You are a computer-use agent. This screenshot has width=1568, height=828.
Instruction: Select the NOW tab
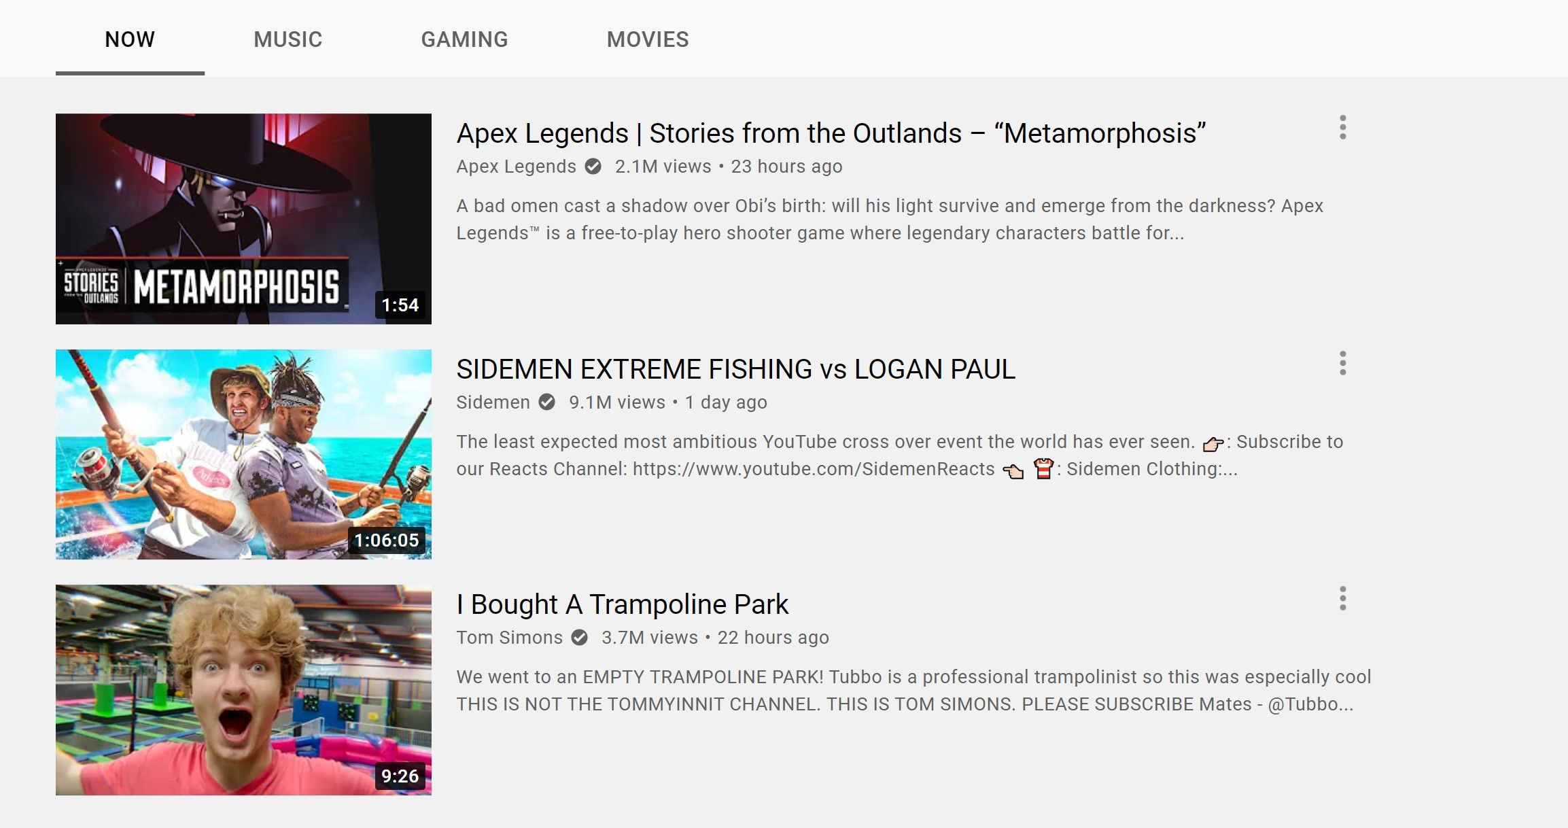pos(130,39)
